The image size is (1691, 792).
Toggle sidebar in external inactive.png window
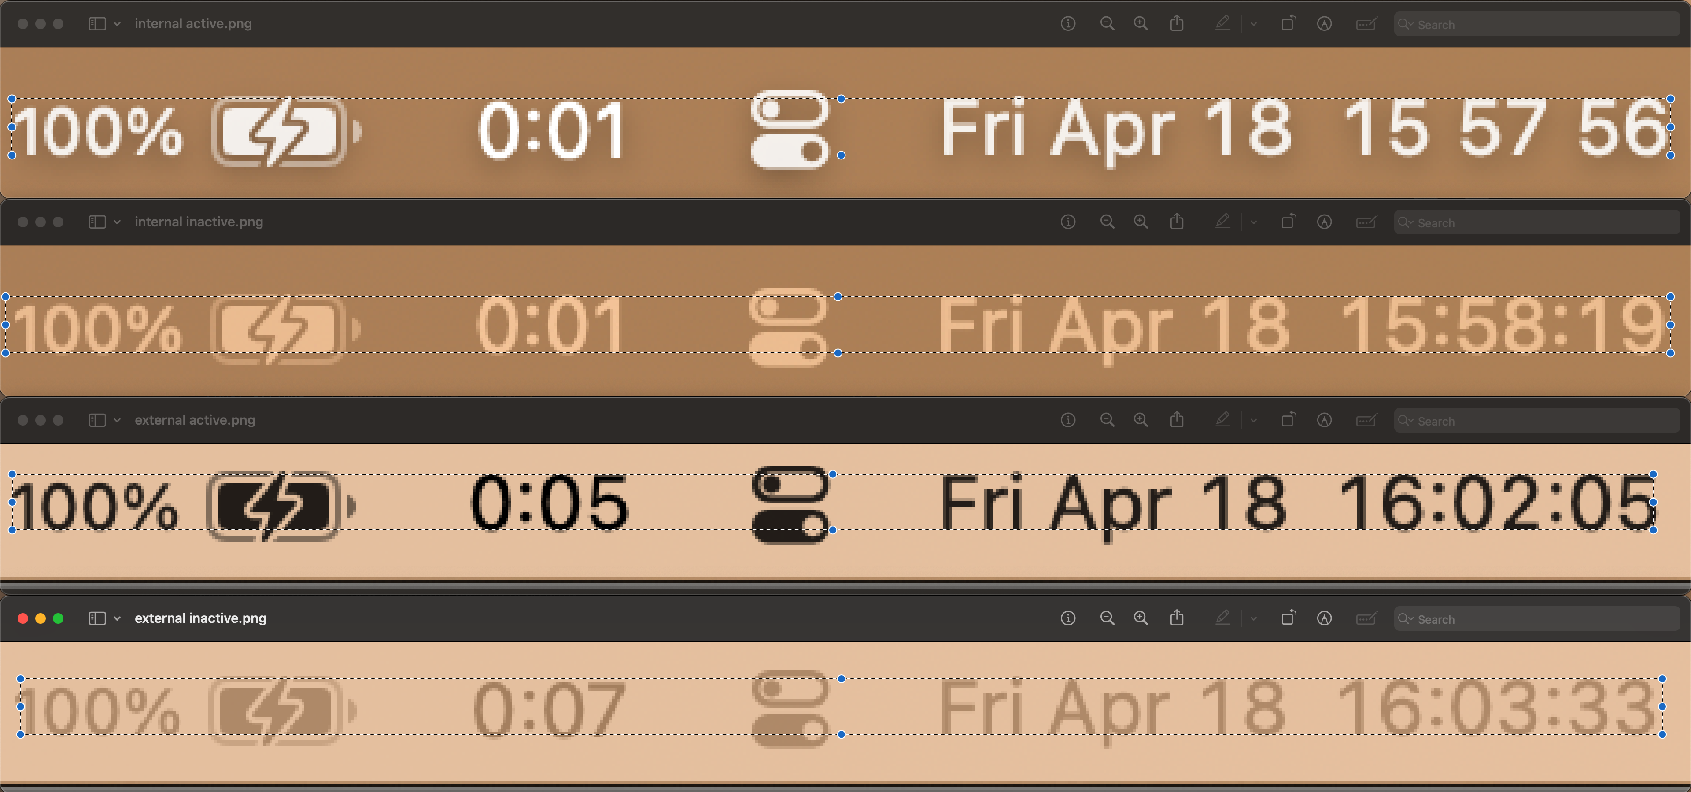coord(97,618)
